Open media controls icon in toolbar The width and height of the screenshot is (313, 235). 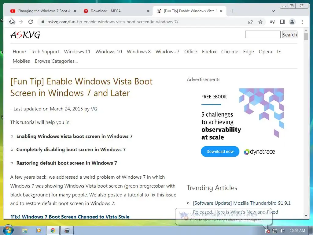272,22
